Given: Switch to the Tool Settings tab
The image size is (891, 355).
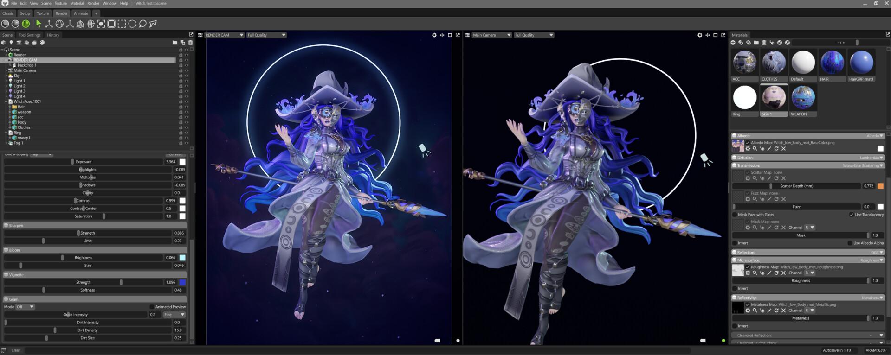Looking at the screenshot, I should click(x=30, y=35).
